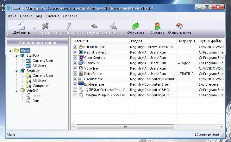Click the Load notepad icon in tree

click(x=28, y=96)
